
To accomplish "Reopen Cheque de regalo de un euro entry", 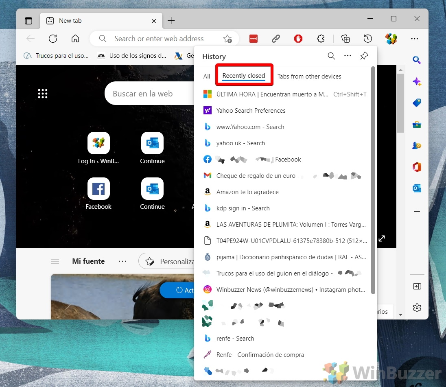I will pyautogui.click(x=285, y=175).
